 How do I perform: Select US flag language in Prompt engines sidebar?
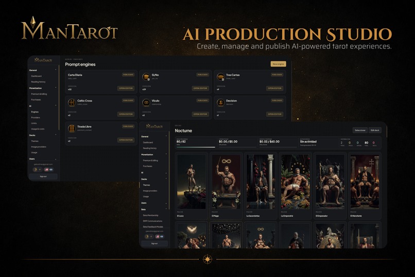46,170
